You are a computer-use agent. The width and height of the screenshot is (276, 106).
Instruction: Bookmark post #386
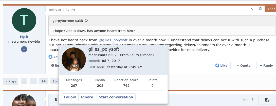tap(260, 9)
